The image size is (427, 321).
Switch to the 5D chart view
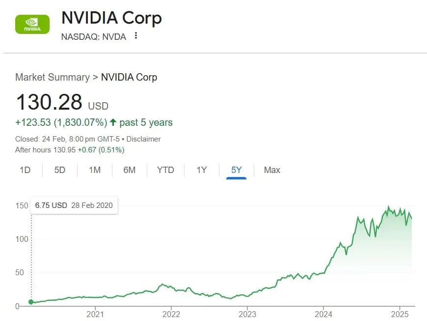[59, 170]
